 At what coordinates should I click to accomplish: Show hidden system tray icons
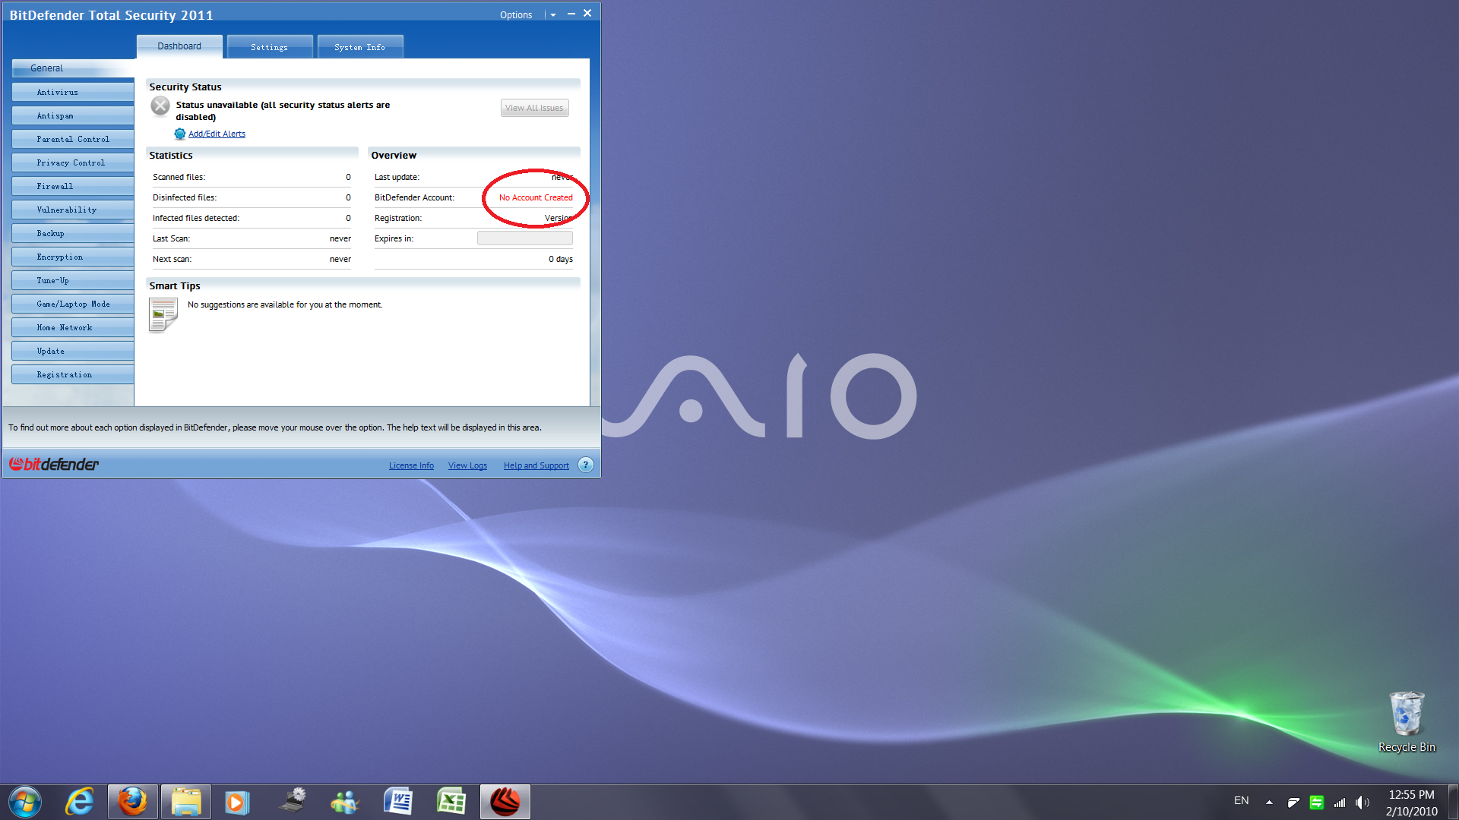[1269, 802]
